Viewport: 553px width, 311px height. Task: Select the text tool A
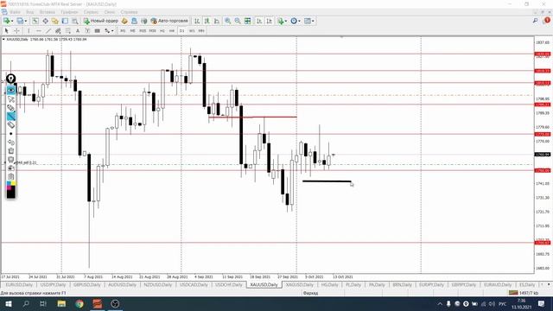pos(78,31)
